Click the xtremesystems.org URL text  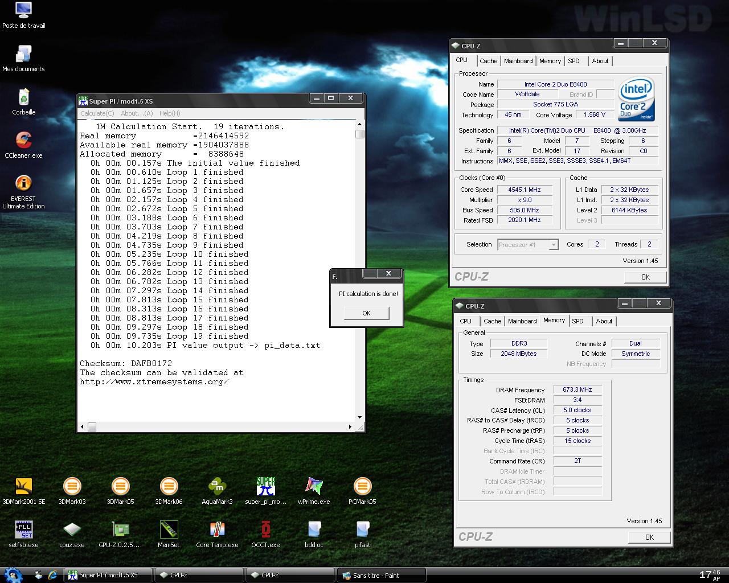154,381
